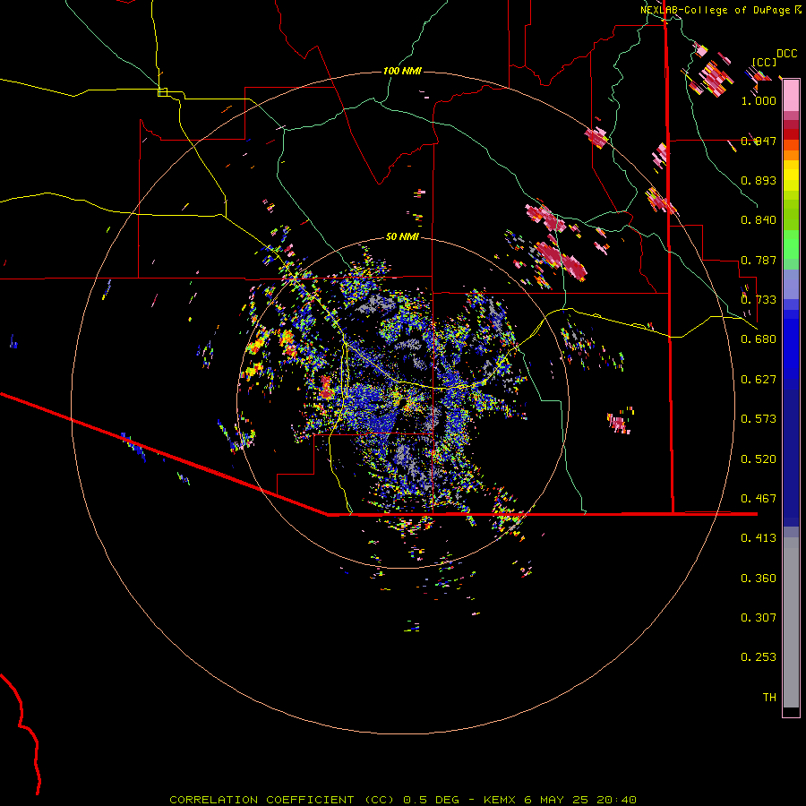Click the 0.573 scale value
The height and width of the screenshot is (806, 806).
(759, 419)
